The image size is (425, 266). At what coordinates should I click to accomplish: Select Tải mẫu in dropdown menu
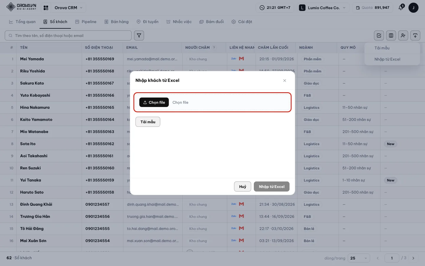pos(392,48)
